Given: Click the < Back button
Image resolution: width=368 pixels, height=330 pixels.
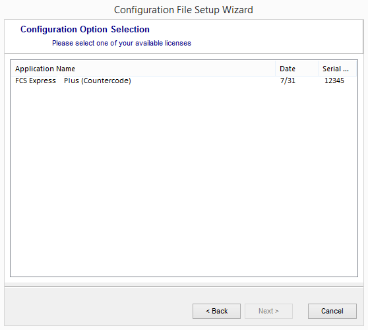Looking at the screenshot, I should [x=216, y=311].
